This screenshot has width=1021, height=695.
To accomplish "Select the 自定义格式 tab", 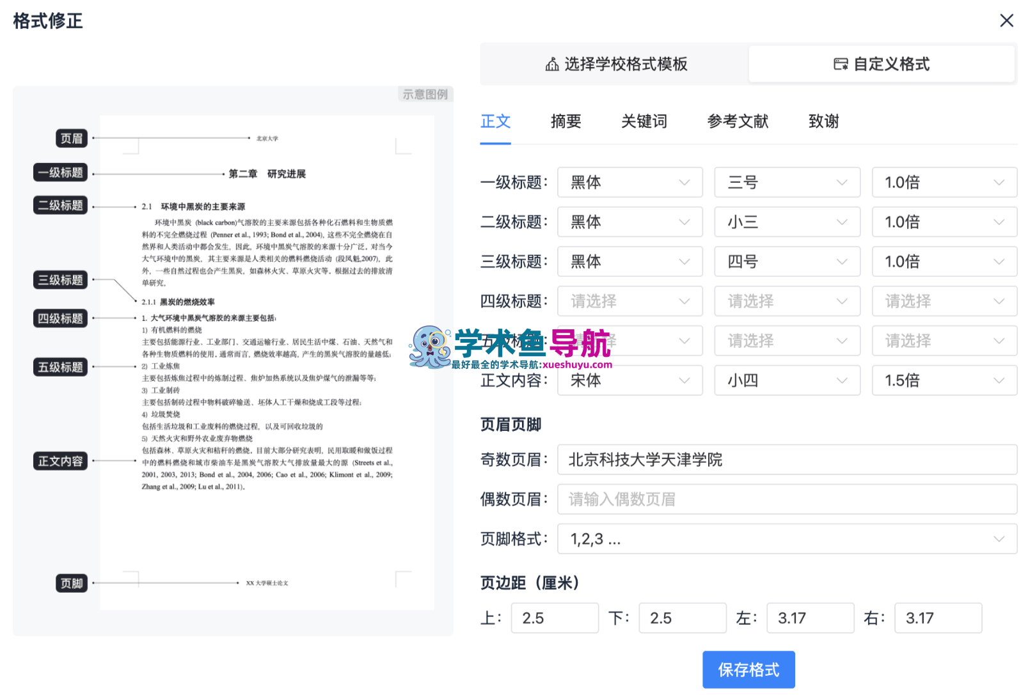I will click(882, 64).
